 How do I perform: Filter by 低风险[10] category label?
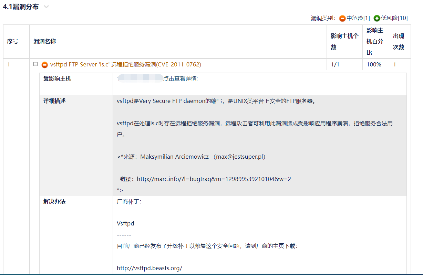click(x=394, y=18)
